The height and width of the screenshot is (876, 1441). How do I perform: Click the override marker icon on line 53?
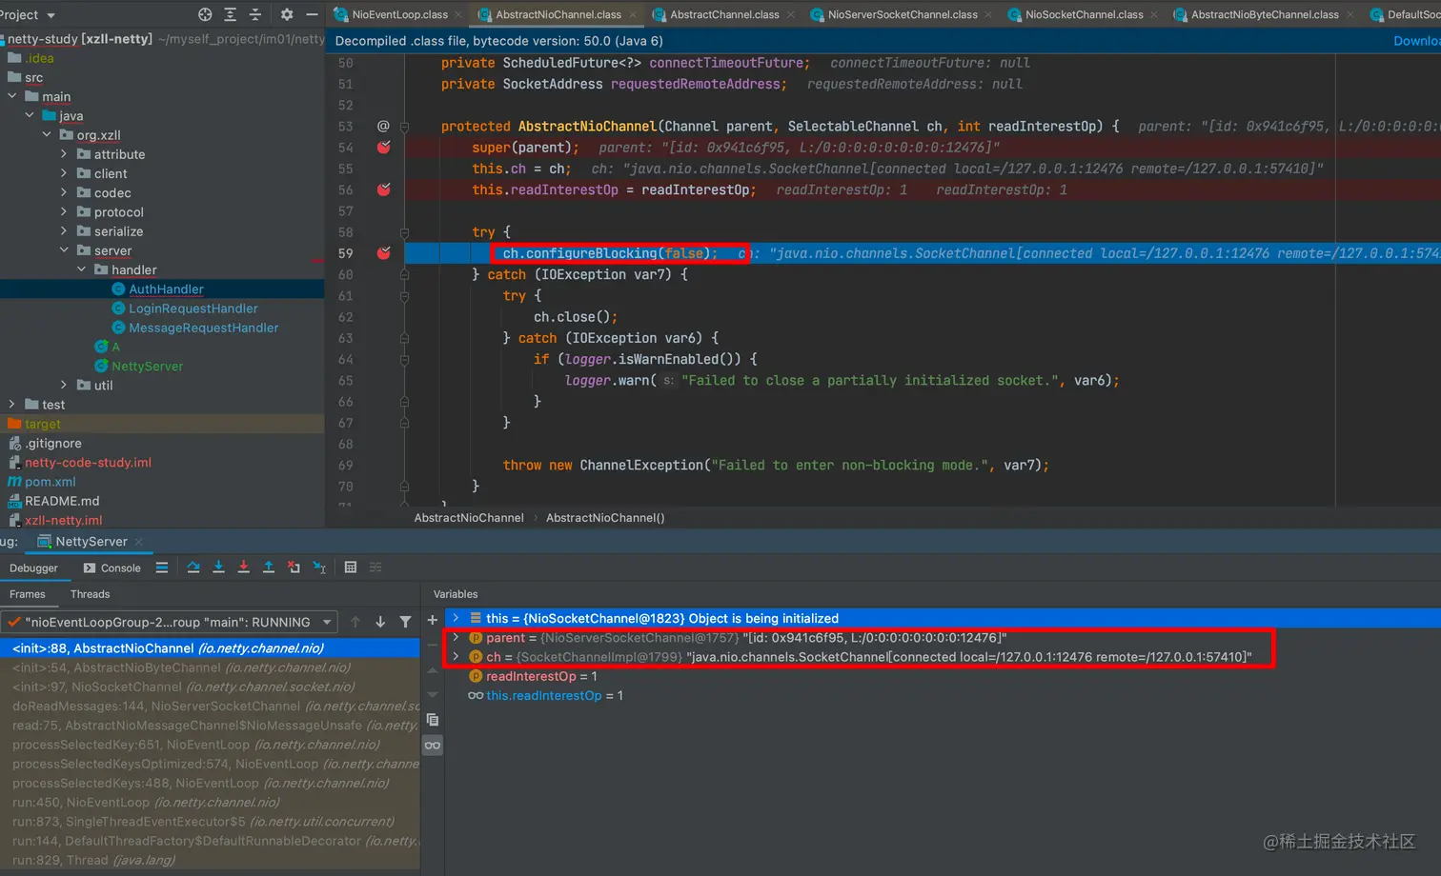[x=383, y=126]
